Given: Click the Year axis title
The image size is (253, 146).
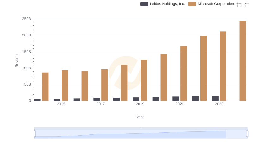Looking at the screenshot, I should coord(140,117).
